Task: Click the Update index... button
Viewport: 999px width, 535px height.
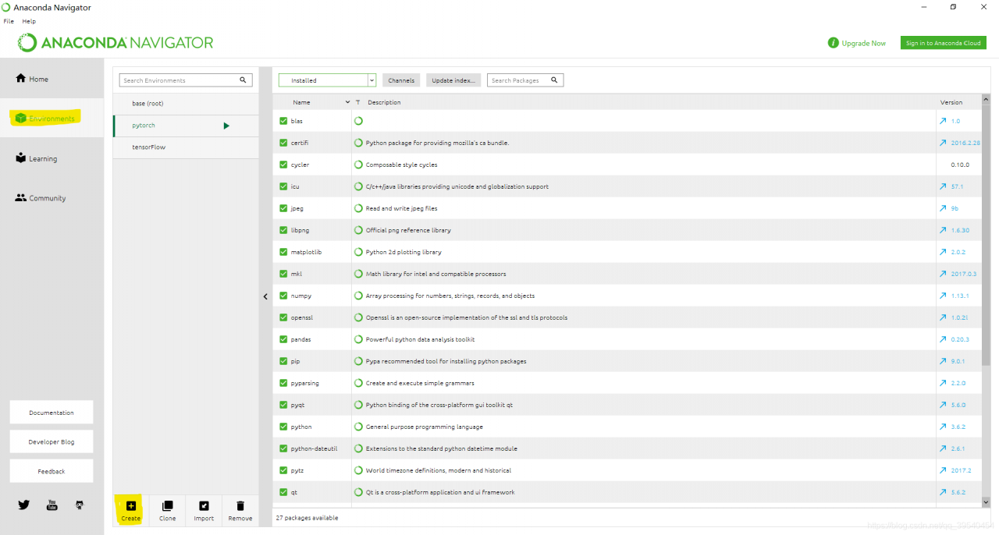Action: (x=453, y=80)
